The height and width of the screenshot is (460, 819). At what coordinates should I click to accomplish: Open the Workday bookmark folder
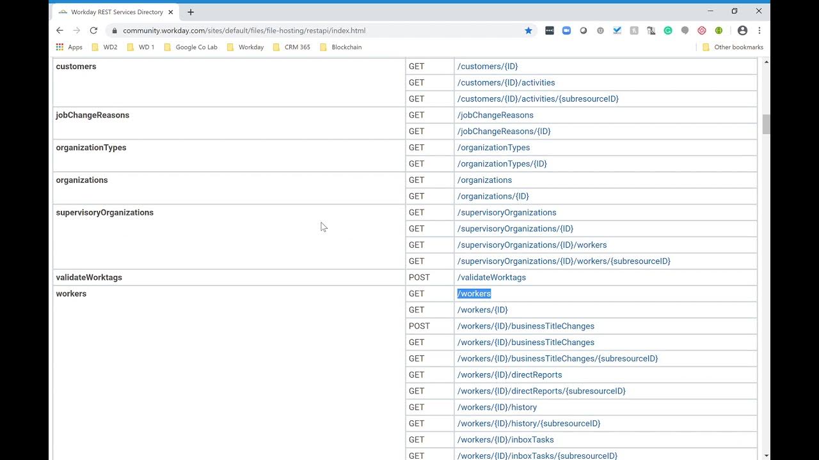(x=245, y=47)
